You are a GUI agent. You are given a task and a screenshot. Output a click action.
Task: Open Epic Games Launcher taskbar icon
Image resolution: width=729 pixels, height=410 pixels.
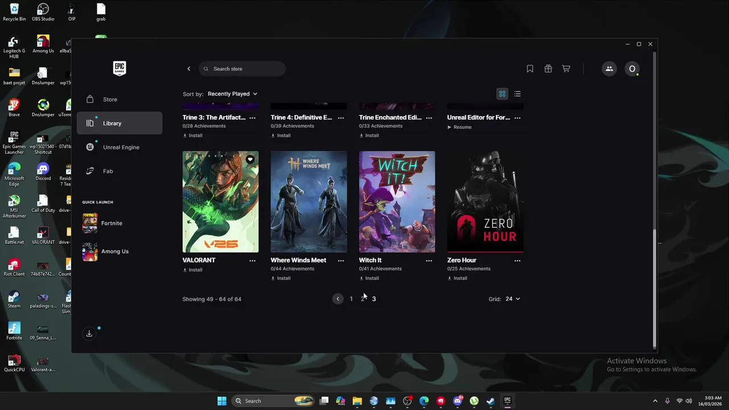507,401
